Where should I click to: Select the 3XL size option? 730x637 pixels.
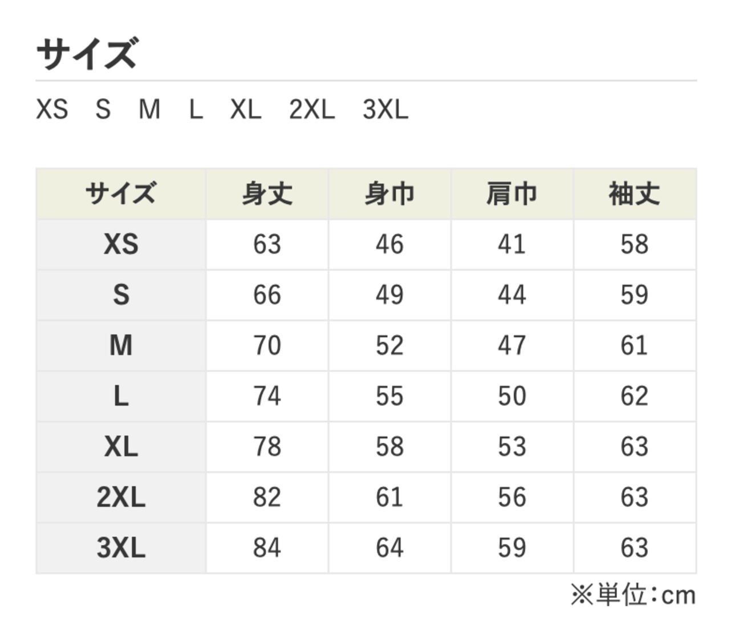pyautogui.click(x=386, y=109)
